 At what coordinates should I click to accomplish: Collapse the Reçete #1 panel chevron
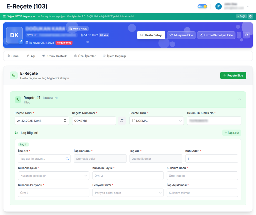click(239, 99)
